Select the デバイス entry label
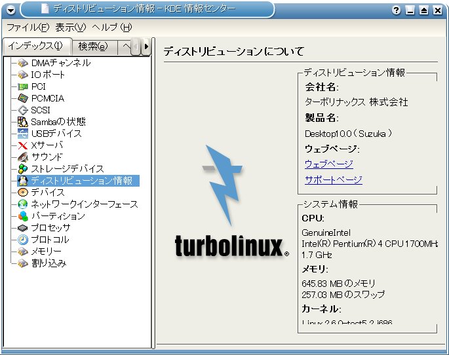The height and width of the screenshot is (355, 449). point(48,192)
